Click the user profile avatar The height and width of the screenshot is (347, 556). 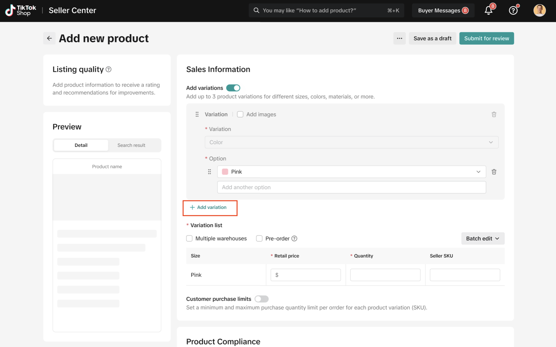(x=539, y=10)
